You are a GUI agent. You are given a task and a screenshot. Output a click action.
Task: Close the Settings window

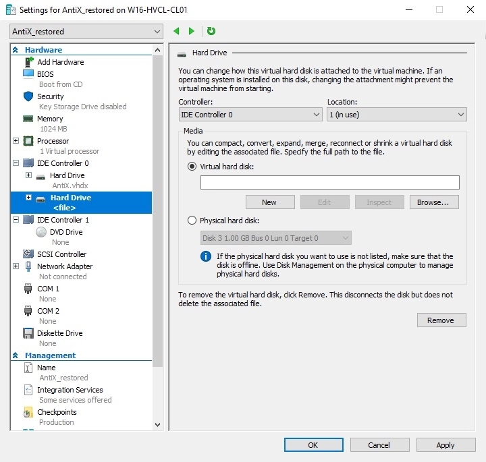470,9
